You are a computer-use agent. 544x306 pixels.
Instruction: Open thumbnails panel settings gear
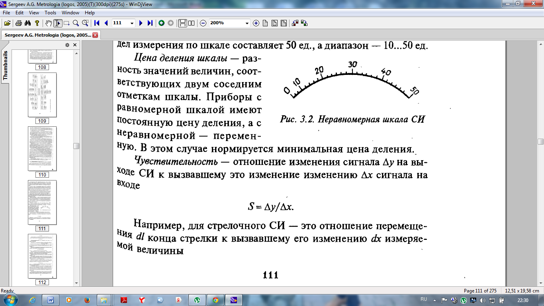(x=67, y=45)
